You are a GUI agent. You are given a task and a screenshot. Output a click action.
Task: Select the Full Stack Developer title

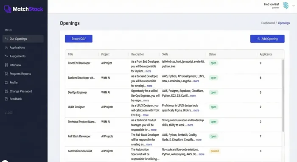[x=79, y=136]
